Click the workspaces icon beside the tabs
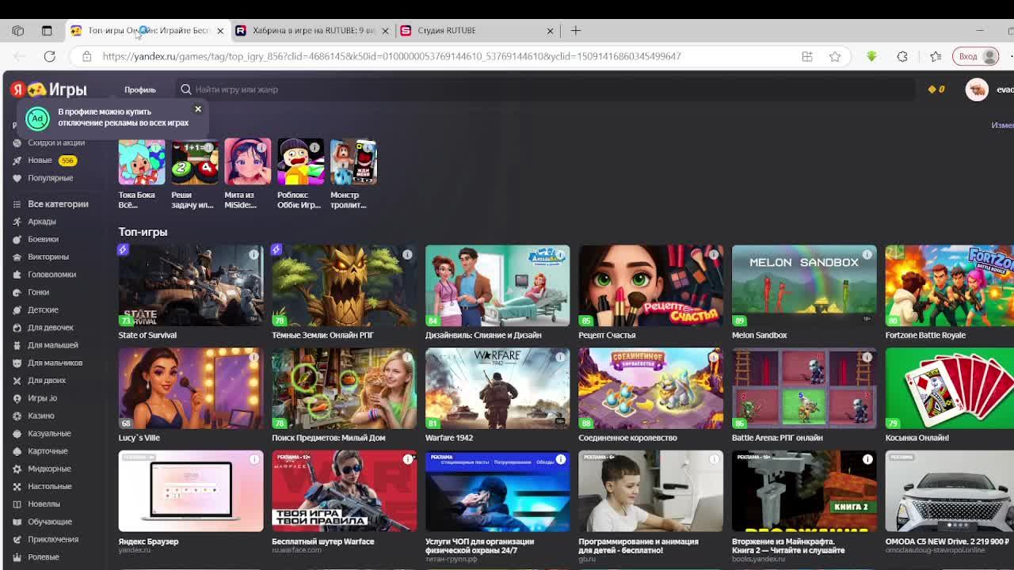The height and width of the screenshot is (570, 1014). [x=17, y=30]
